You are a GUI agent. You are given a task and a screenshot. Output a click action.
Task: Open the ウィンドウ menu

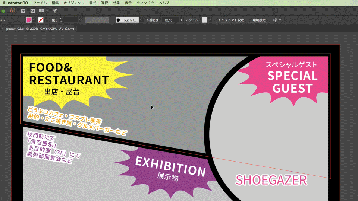coord(145,3)
